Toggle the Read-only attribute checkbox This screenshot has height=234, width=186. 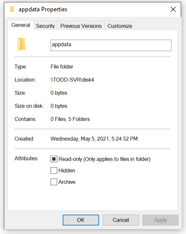click(54, 159)
